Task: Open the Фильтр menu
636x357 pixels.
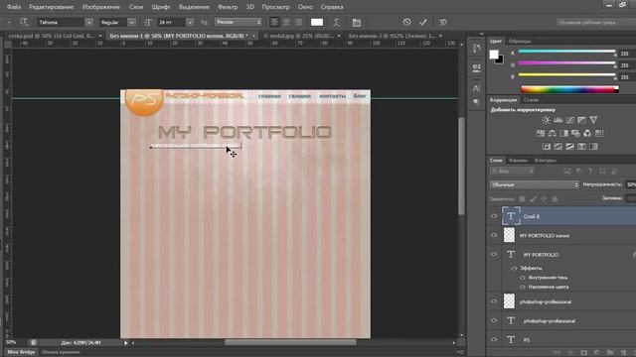Action: coord(228,7)
